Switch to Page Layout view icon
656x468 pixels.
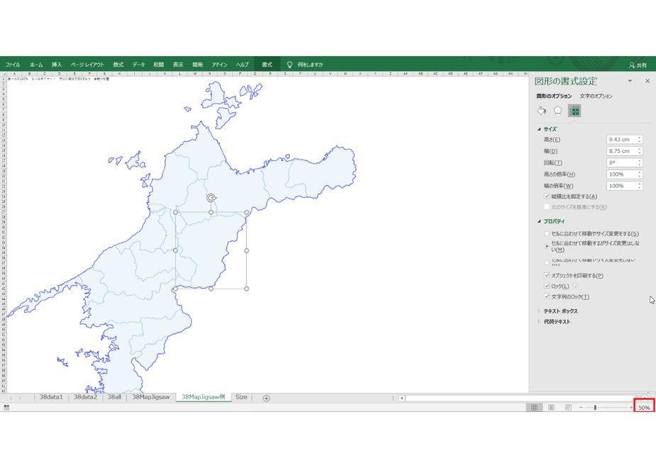click(x=552, y=408)
